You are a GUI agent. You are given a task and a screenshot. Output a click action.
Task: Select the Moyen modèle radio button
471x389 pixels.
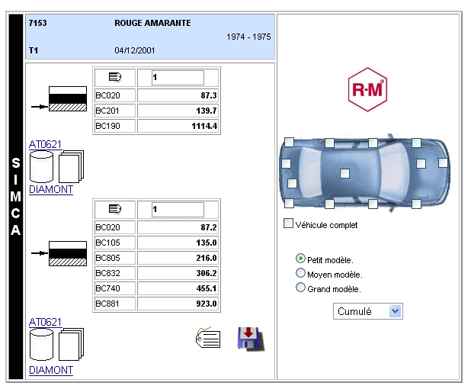pyautogui.click(x=300, y=273)
